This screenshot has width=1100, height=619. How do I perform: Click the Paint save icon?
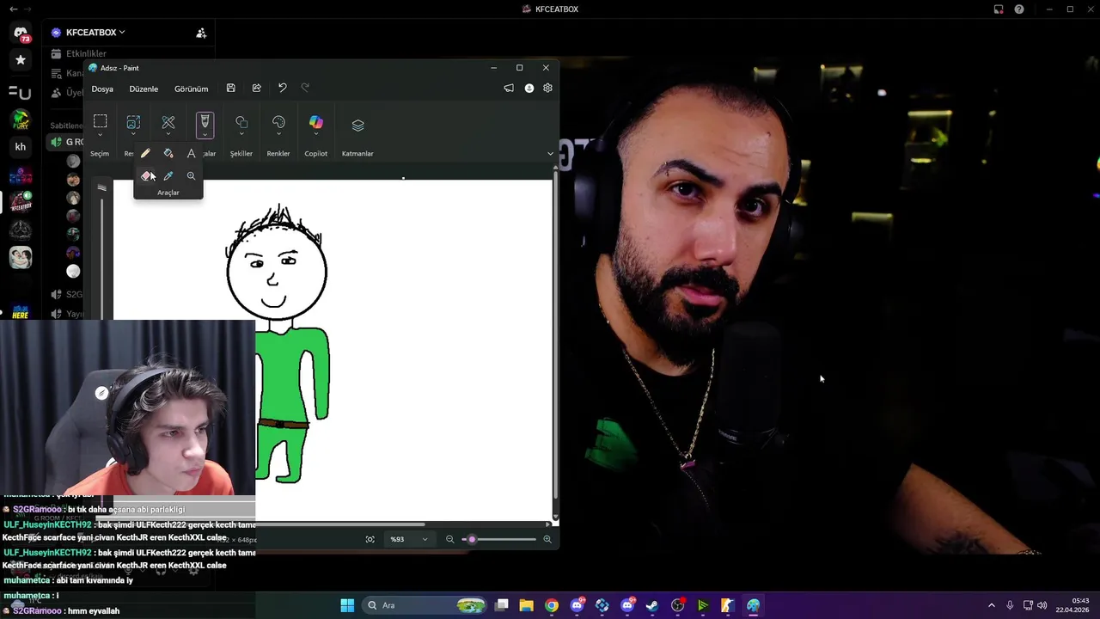point(230,88)
